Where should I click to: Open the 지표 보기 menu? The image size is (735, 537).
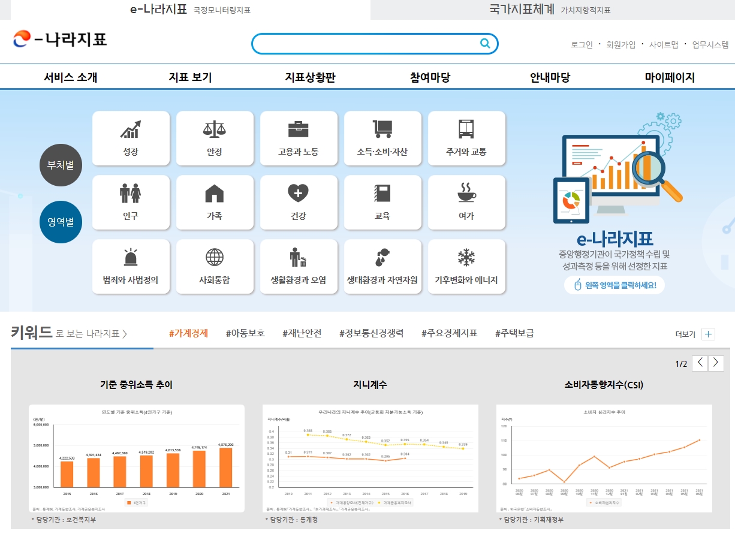[190, 77]
